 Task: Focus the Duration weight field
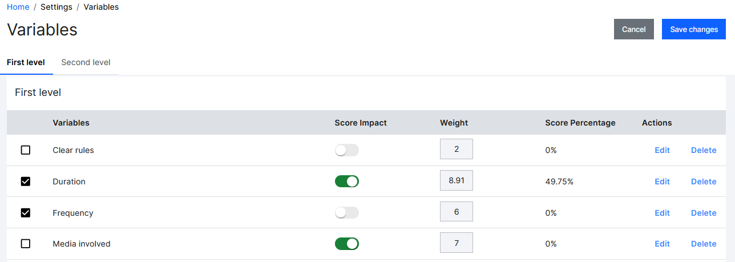pos(457,180)
